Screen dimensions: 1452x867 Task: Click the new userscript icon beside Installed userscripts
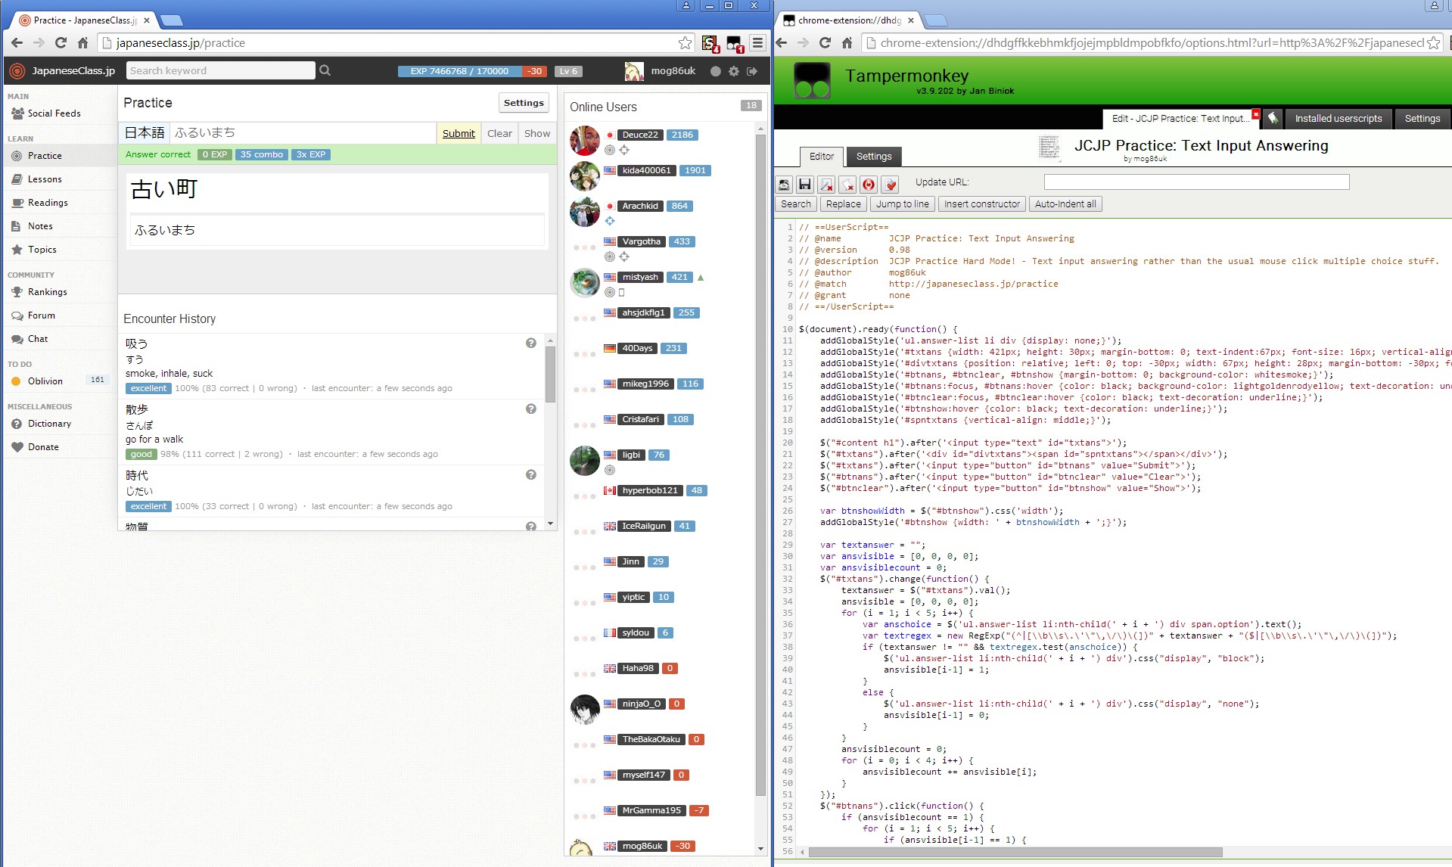[1273, 118]
